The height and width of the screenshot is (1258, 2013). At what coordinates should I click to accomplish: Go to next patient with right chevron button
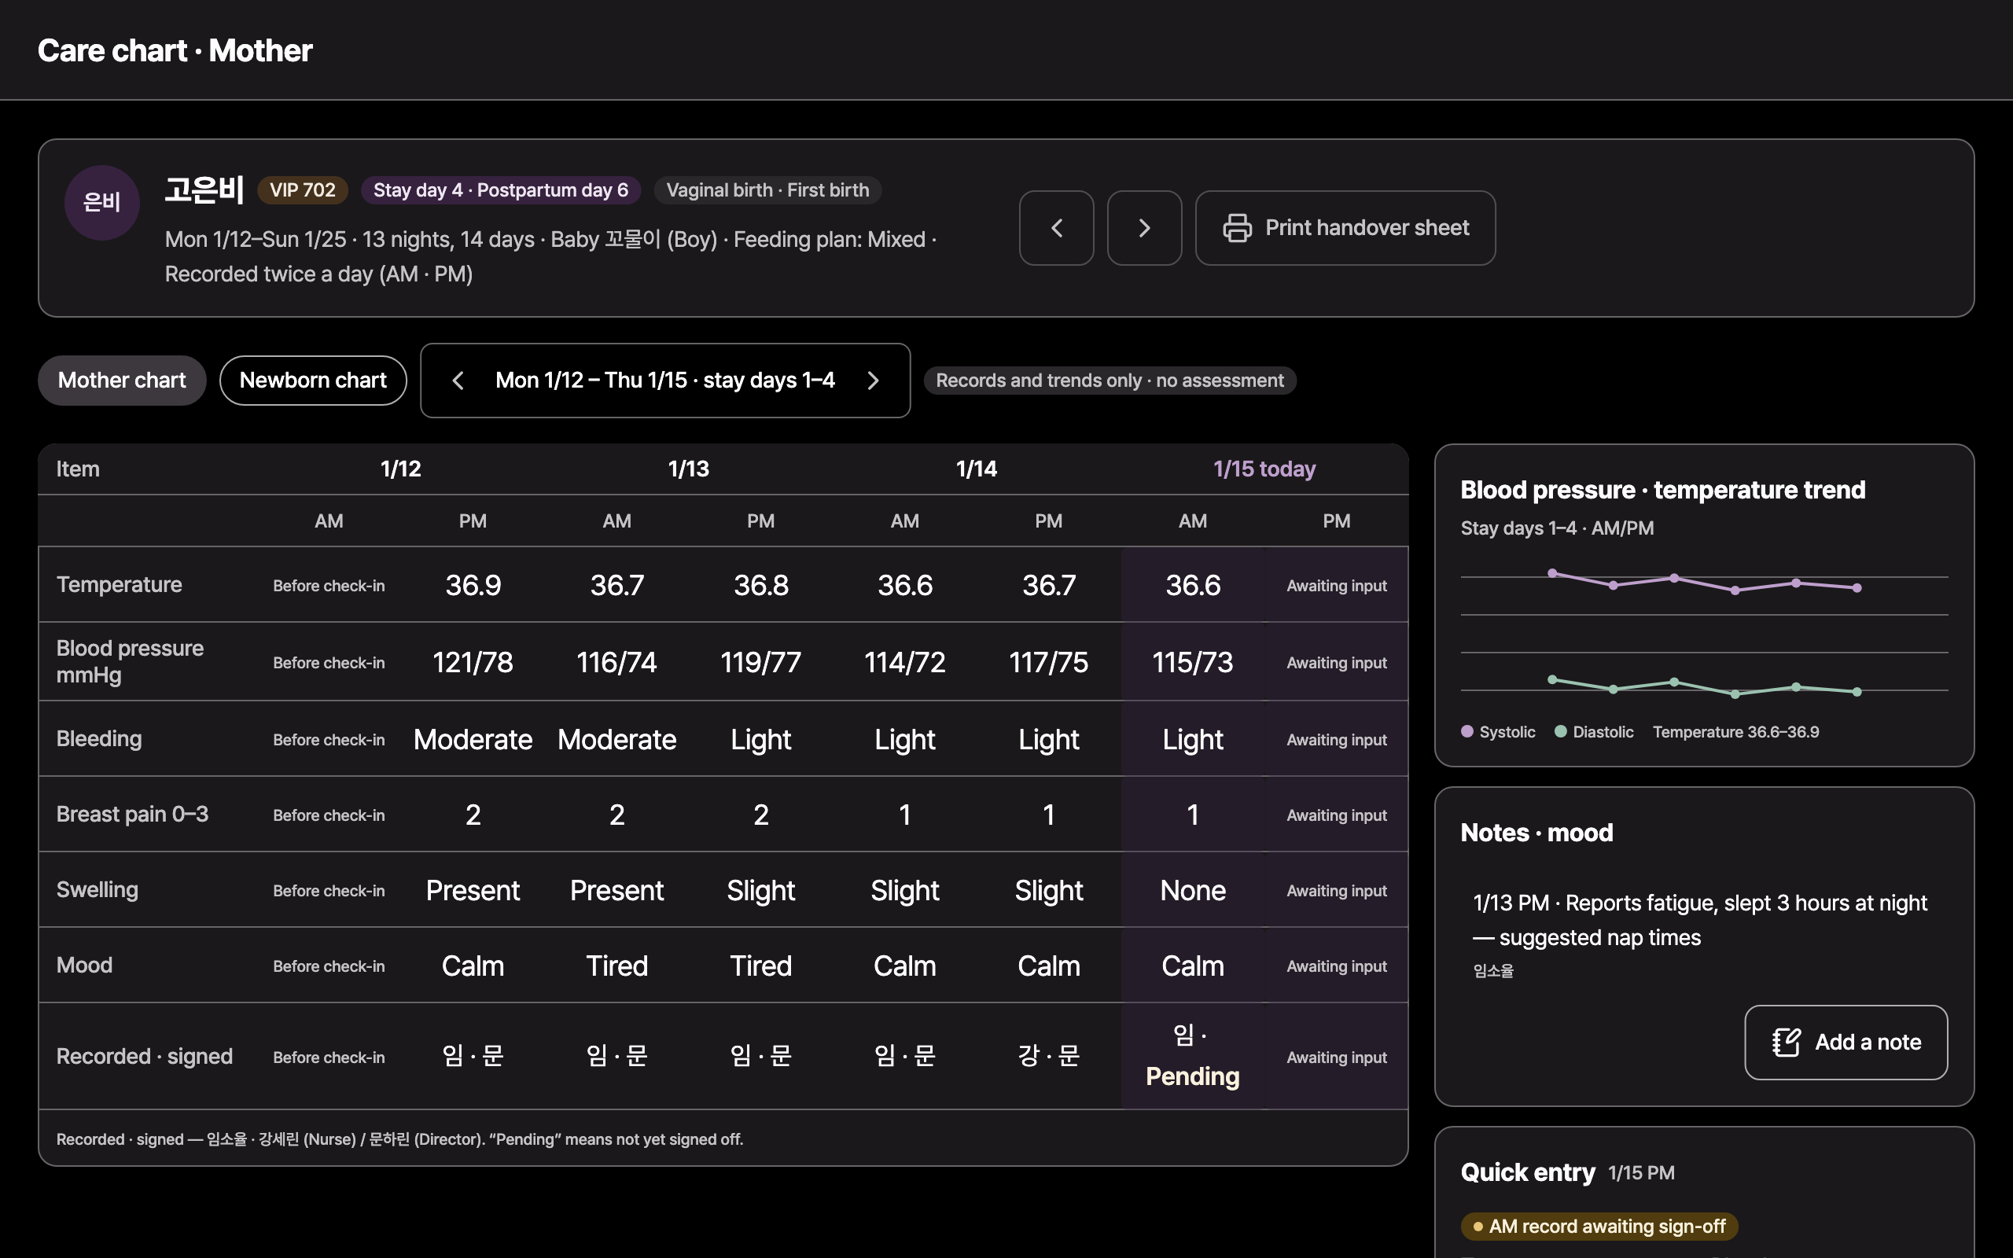1145,228
